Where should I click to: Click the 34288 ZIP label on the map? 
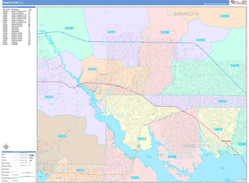click(x=235, y=66)
